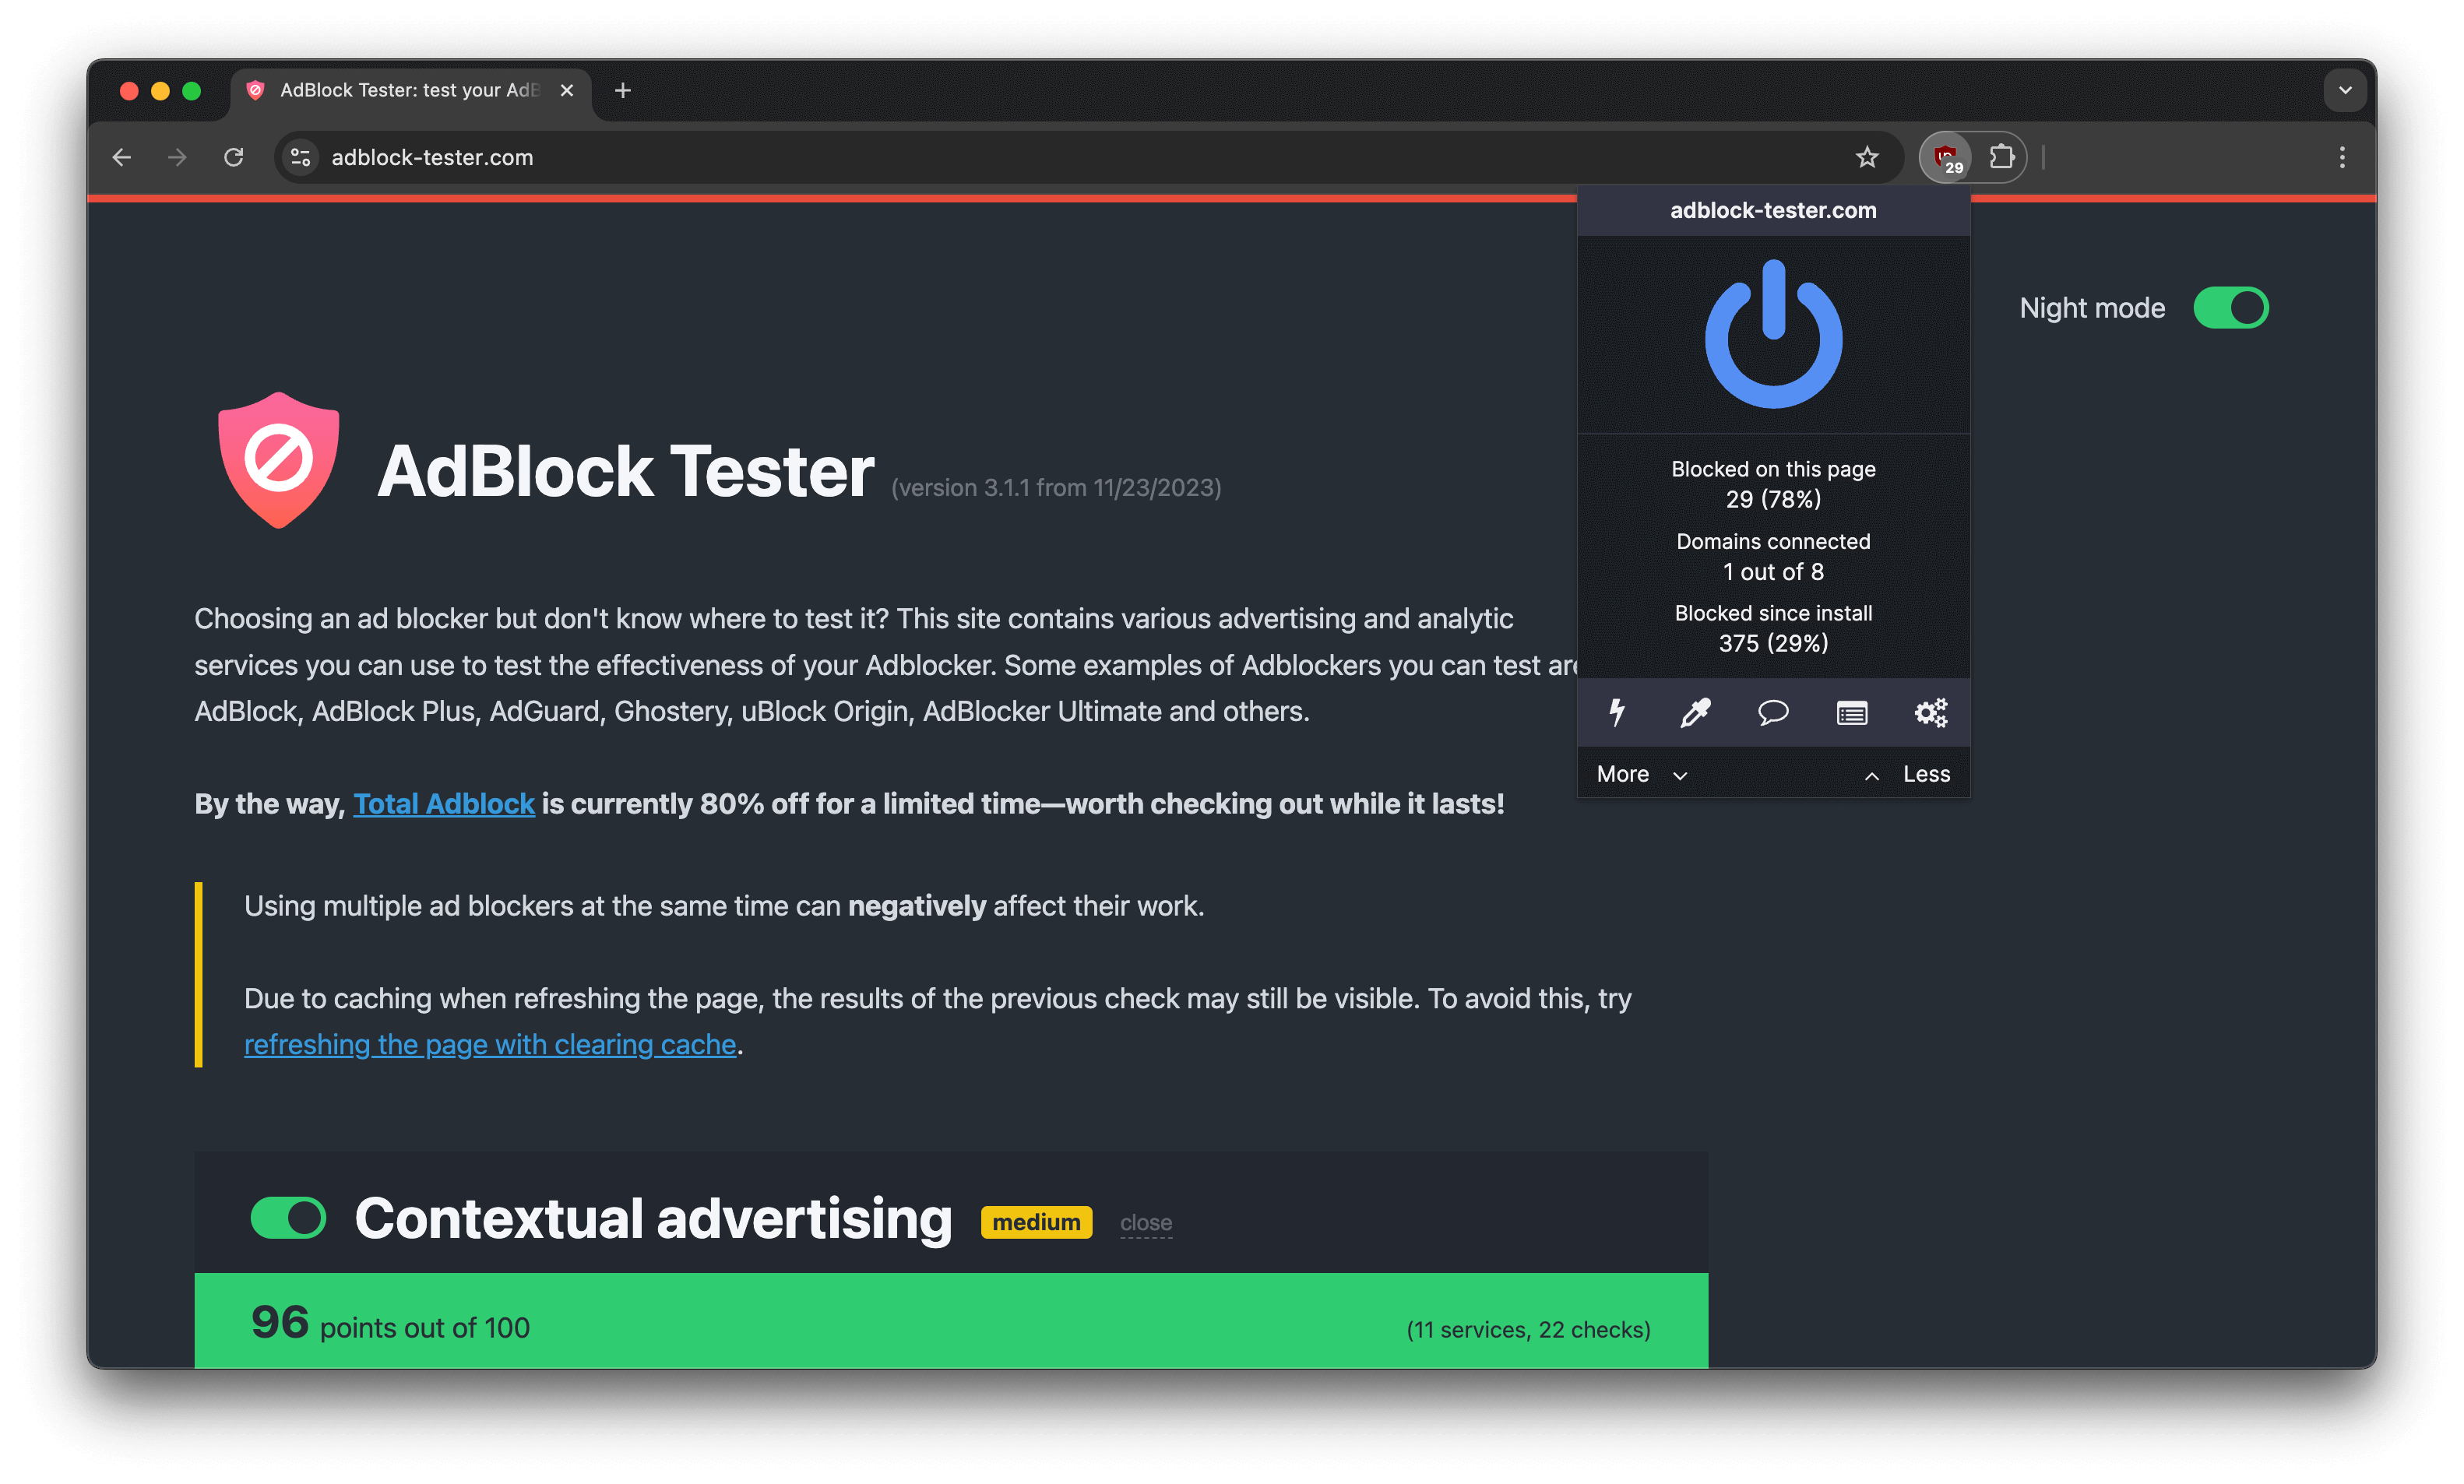
Task: Open the element picker eyedropper
Action: point(1695,713)
